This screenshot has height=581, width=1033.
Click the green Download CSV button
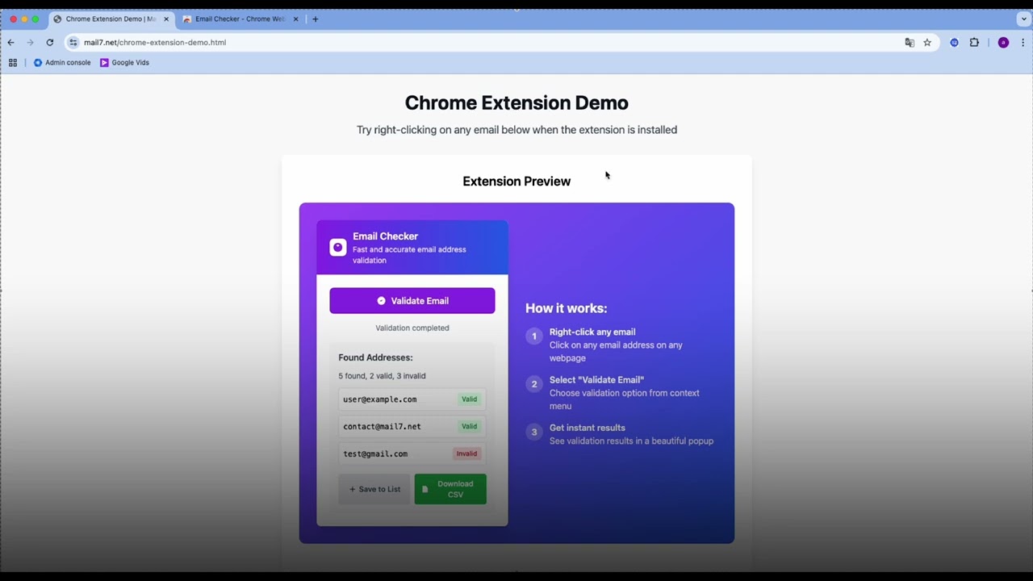coord(450,489)
